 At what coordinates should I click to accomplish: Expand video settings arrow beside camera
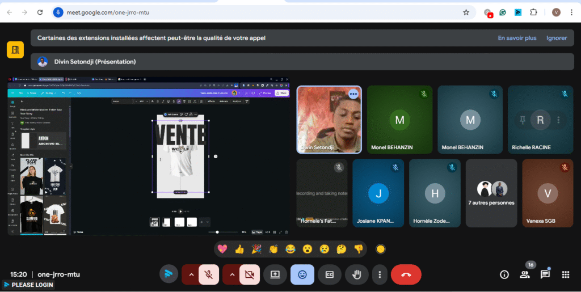231,274
